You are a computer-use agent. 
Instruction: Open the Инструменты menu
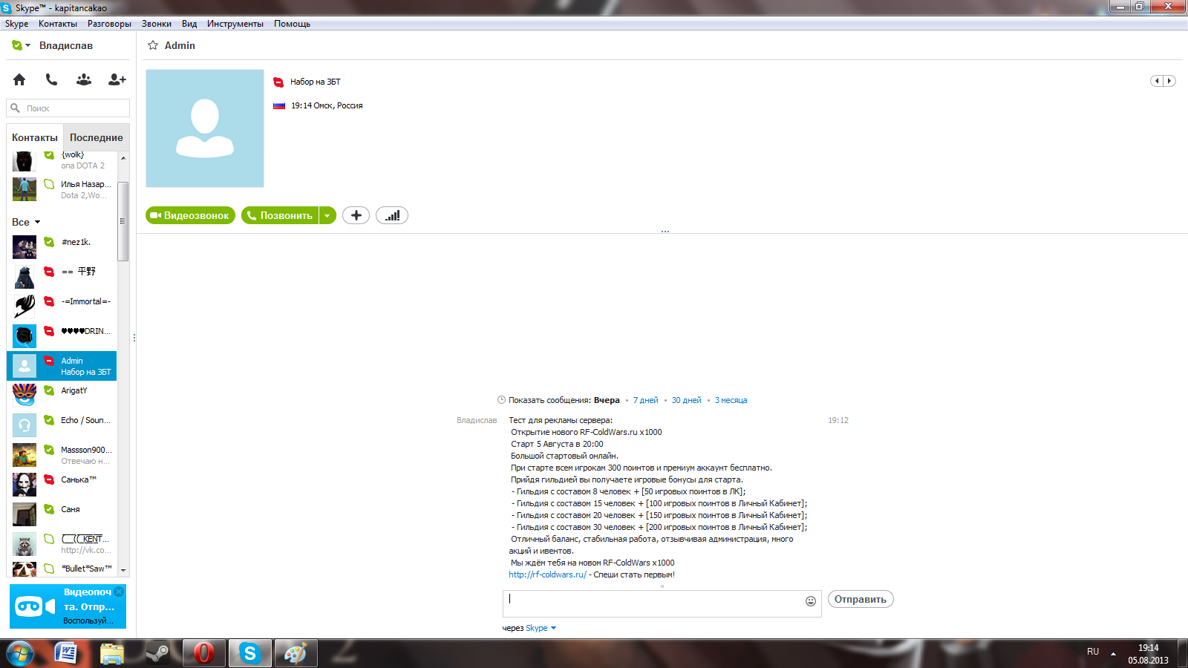coord(235,24)
